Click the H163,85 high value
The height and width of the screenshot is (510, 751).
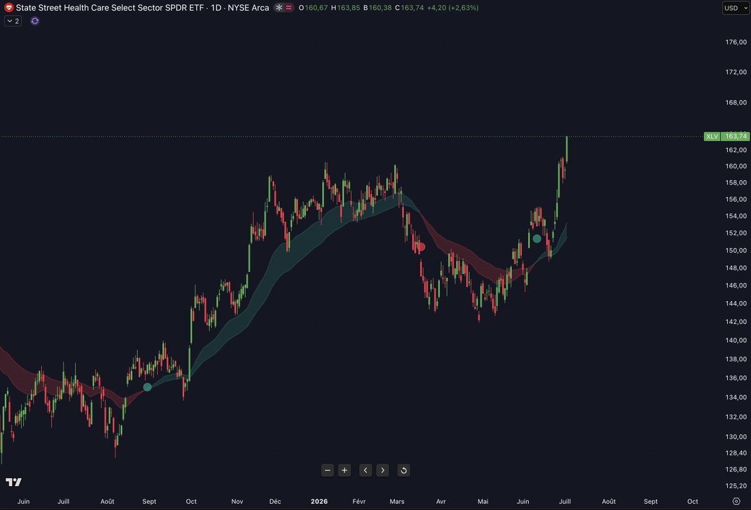345,8
